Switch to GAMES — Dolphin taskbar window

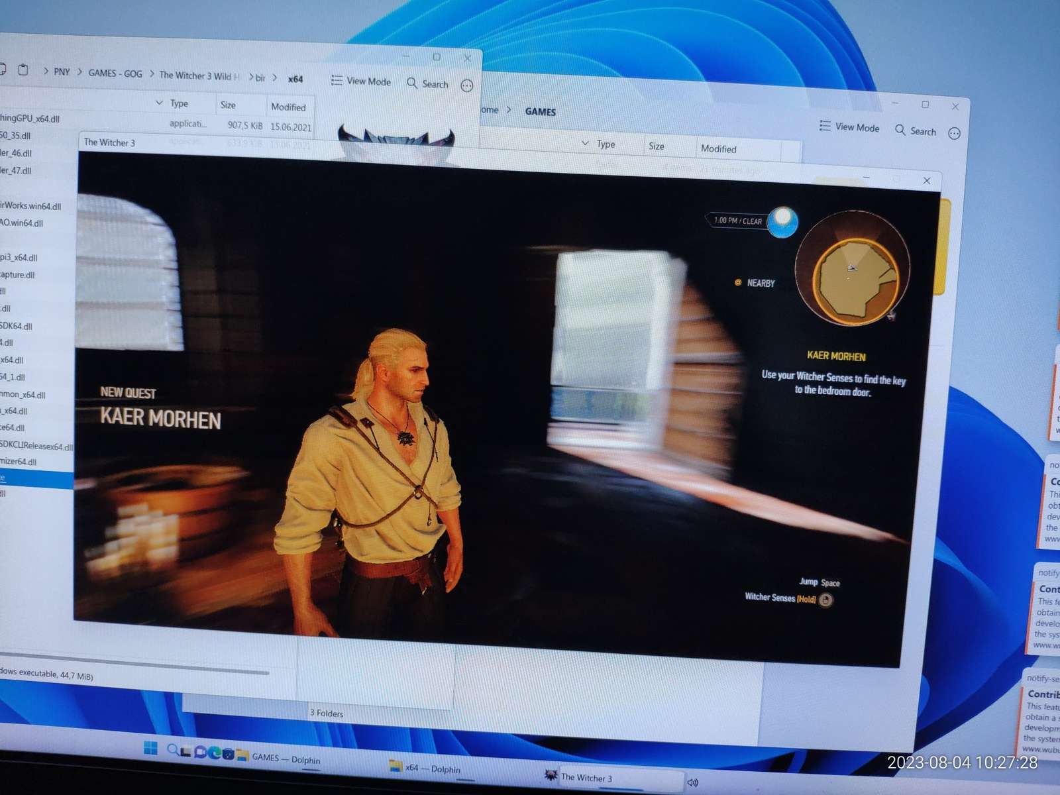(278, 758)
